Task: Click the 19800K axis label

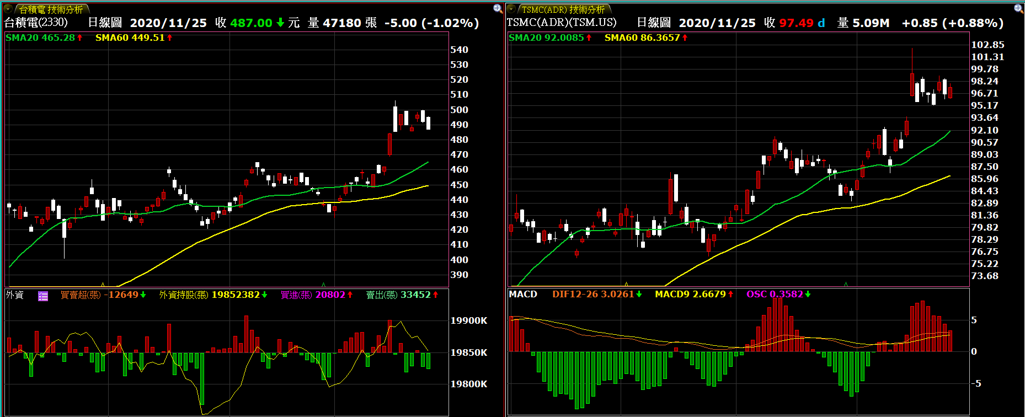Action: click(469, 384)
